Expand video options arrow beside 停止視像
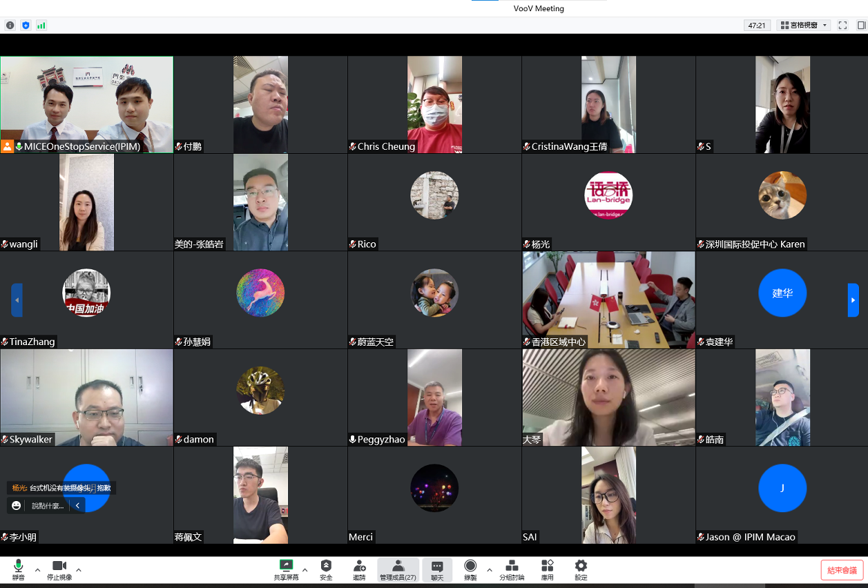868x588 pixels. pos(79,570)
